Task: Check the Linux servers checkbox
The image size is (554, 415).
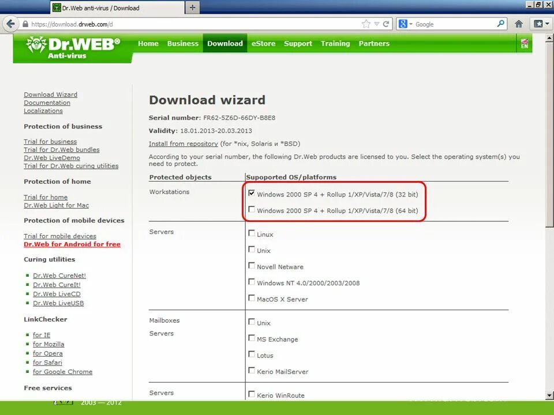Action: click(252, 233)
